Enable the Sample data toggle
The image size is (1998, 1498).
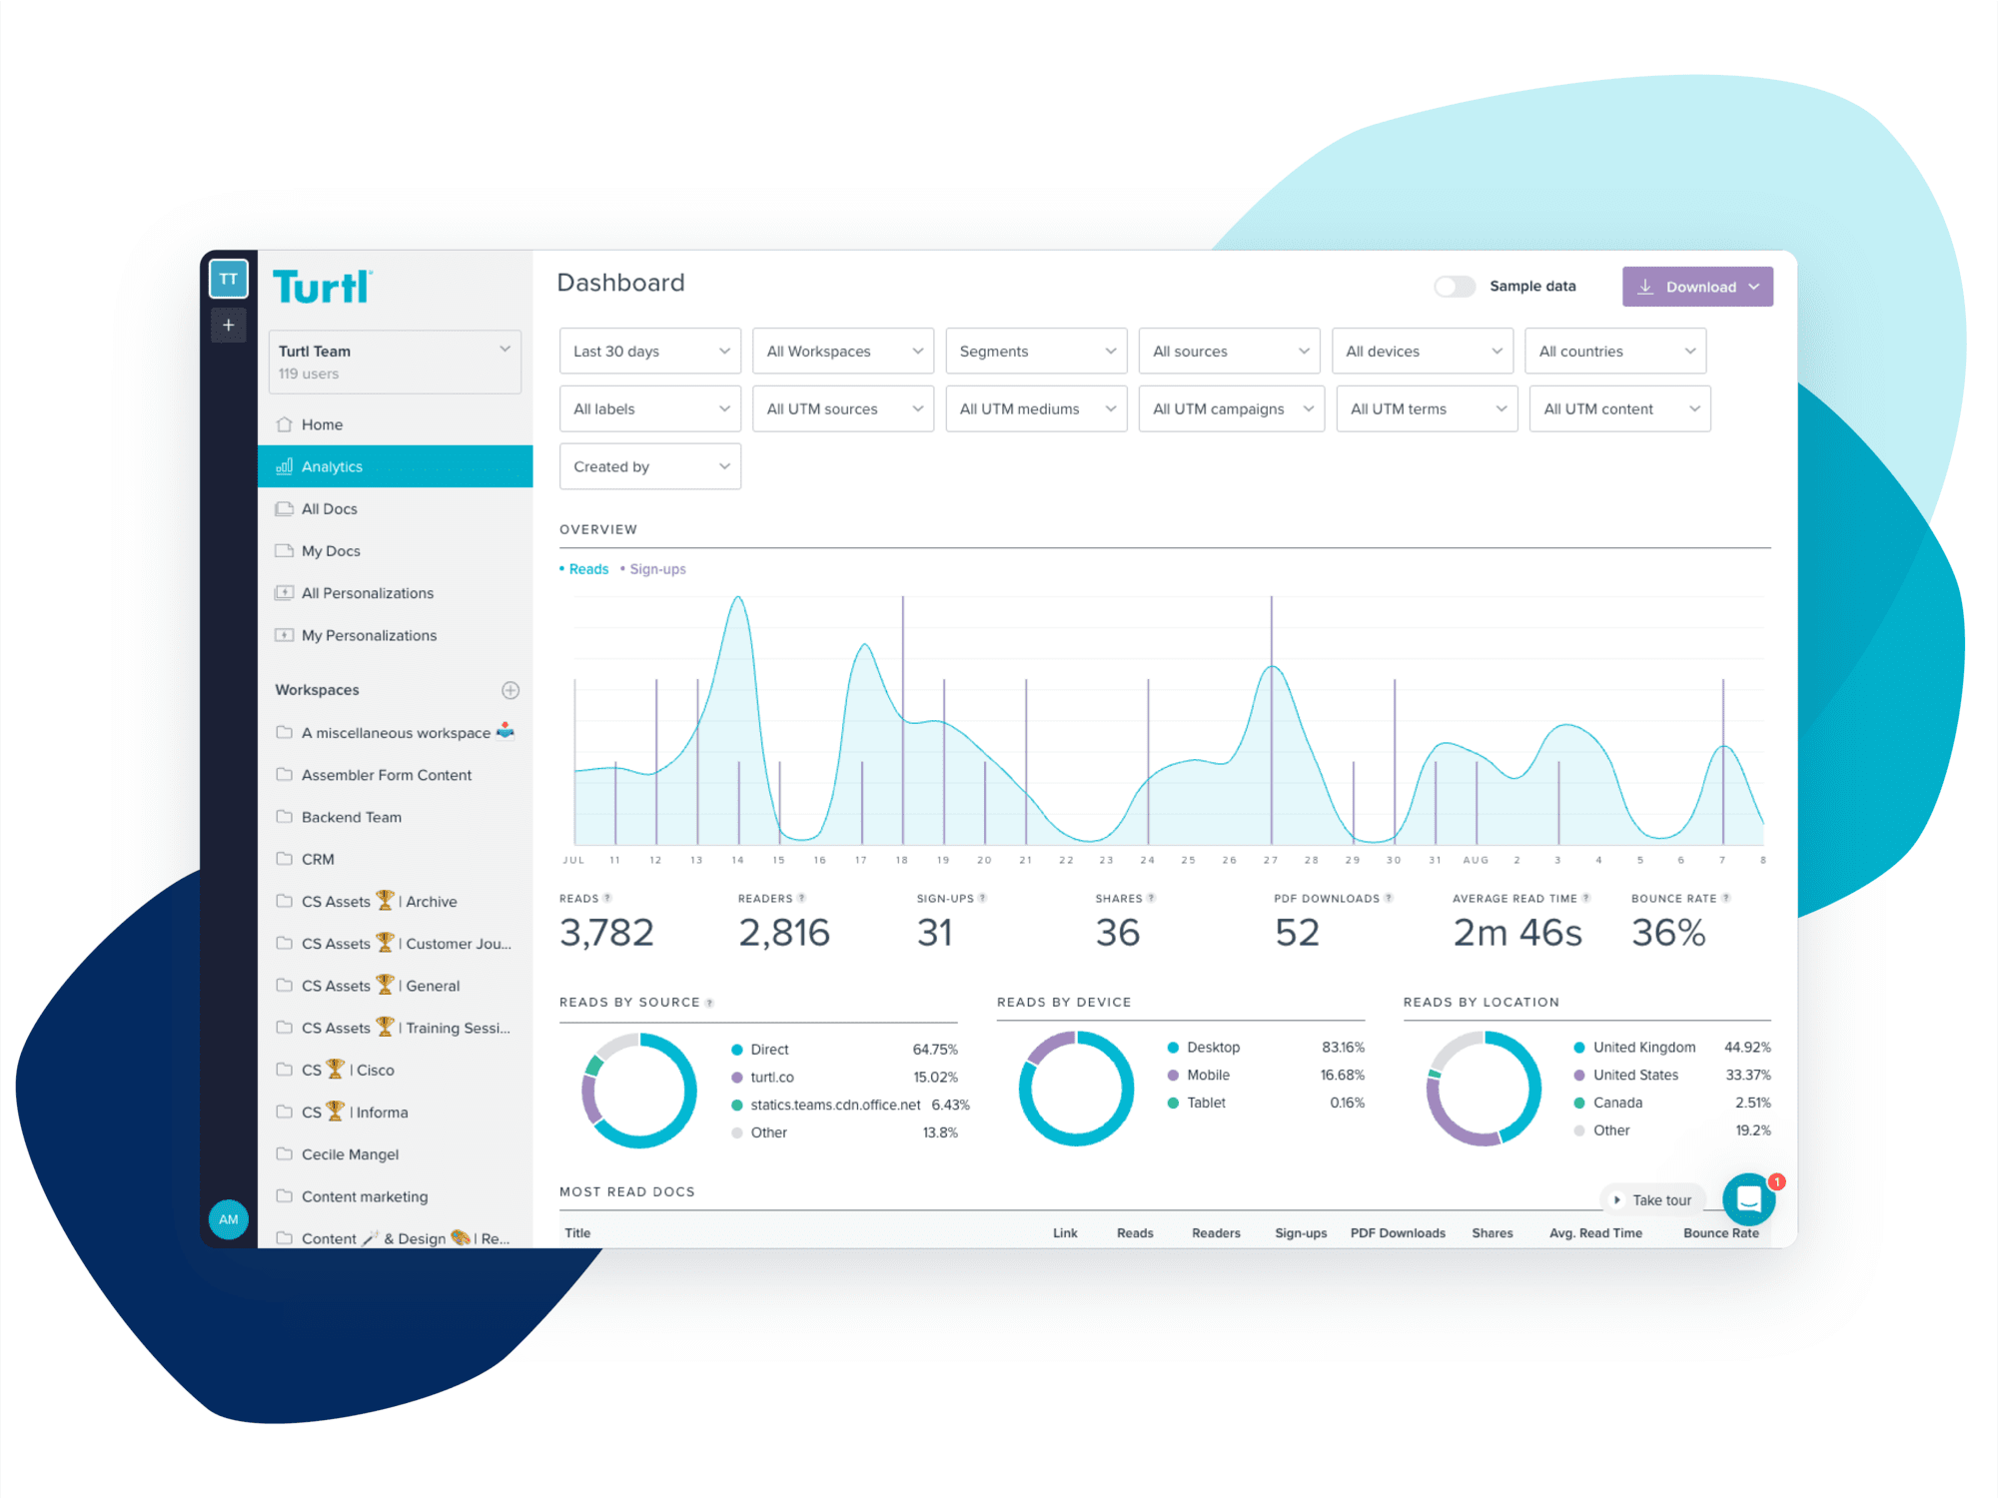point(1454,287)
